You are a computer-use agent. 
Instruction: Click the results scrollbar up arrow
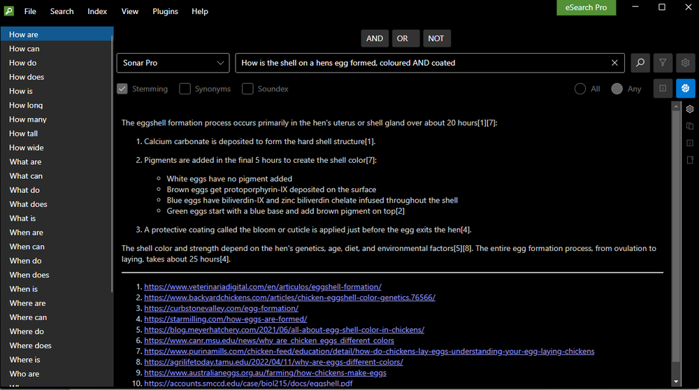(x=676, y=106)
